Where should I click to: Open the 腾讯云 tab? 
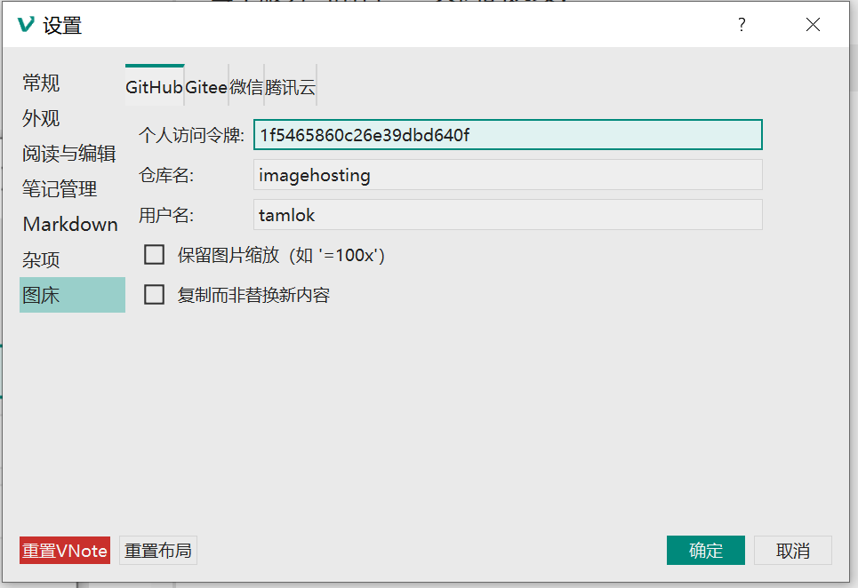290,86
